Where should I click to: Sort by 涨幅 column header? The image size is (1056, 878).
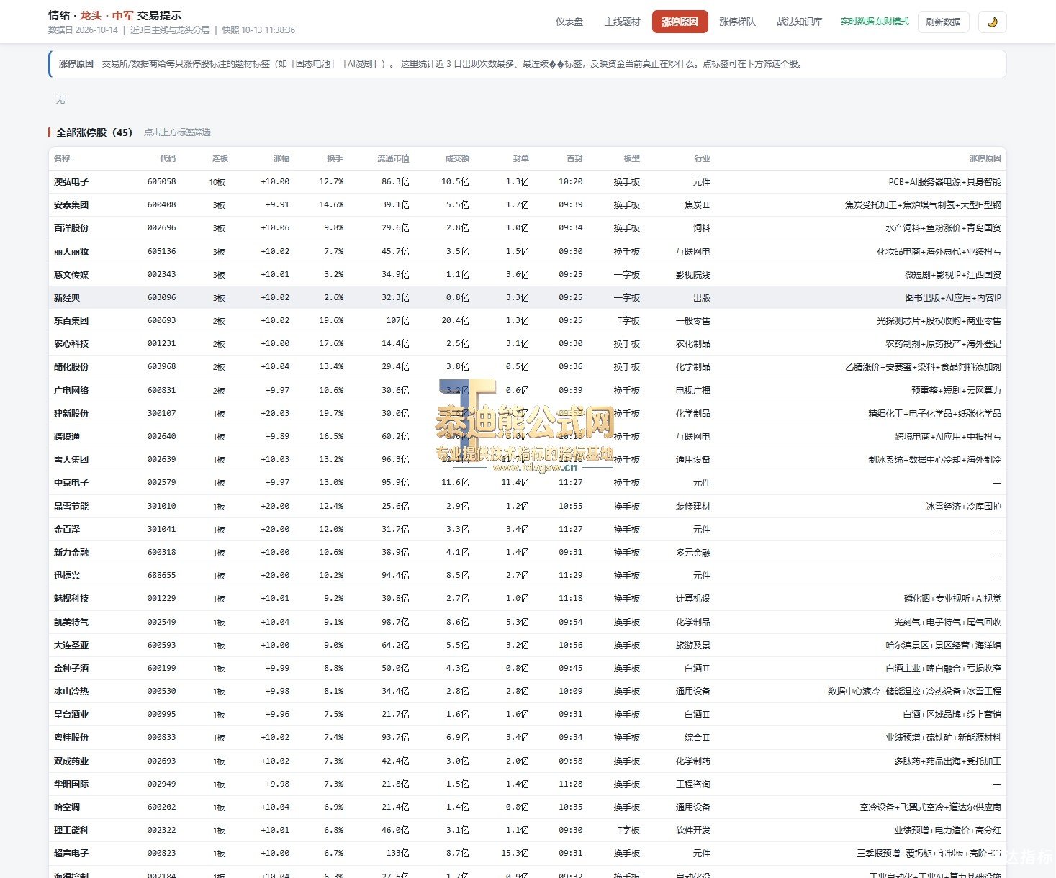(281, 158)
